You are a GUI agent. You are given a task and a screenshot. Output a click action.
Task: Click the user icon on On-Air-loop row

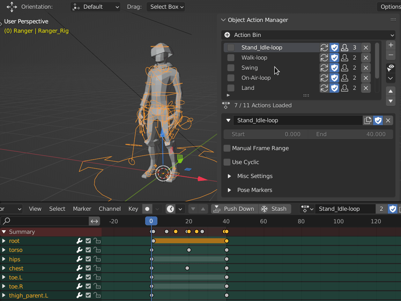pos(344,78)
